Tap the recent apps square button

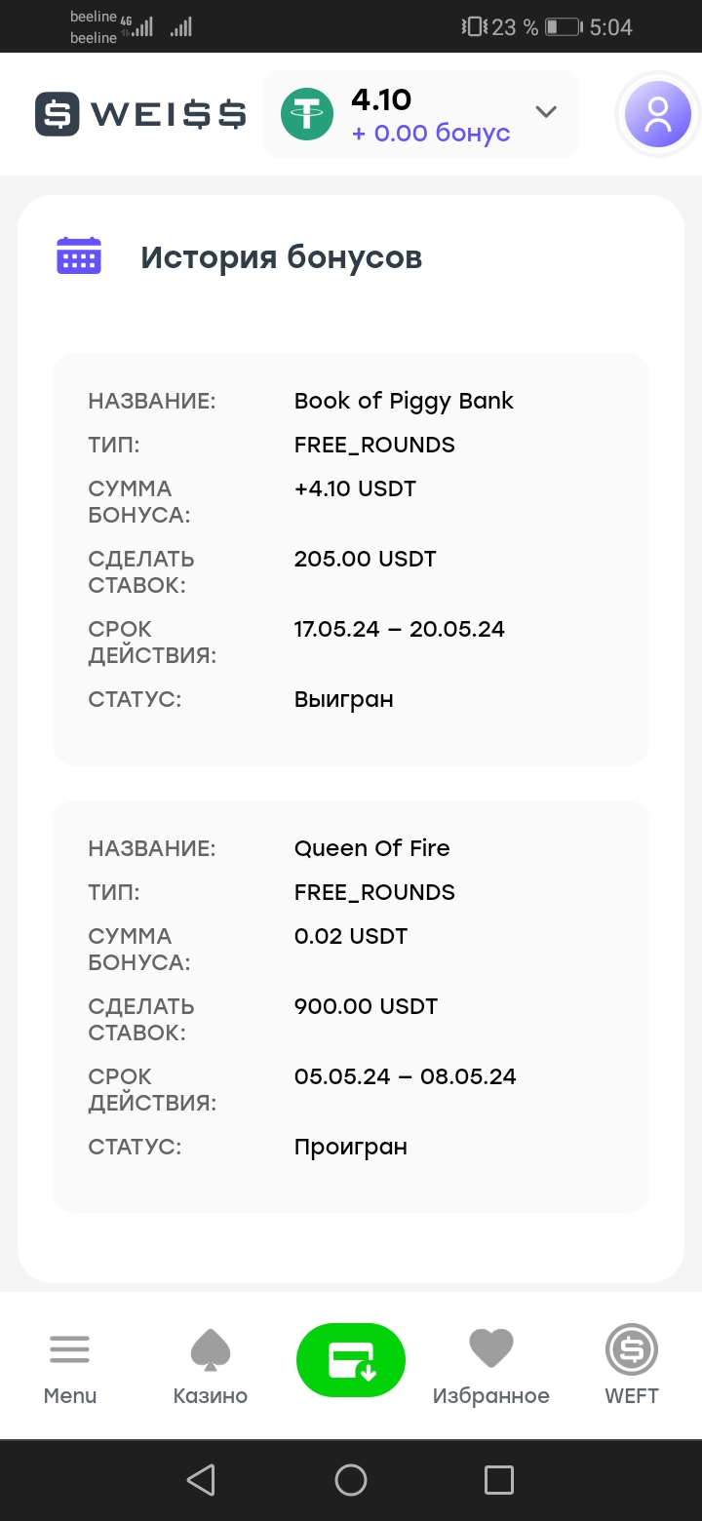click(x=499, y=1480)
